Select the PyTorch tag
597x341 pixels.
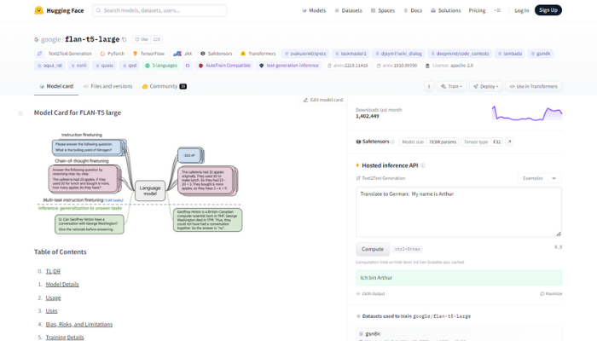click(x=113, y=54)
